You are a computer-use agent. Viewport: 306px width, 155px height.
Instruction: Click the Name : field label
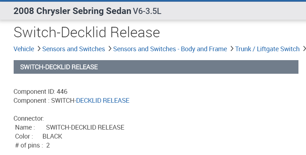25,127
